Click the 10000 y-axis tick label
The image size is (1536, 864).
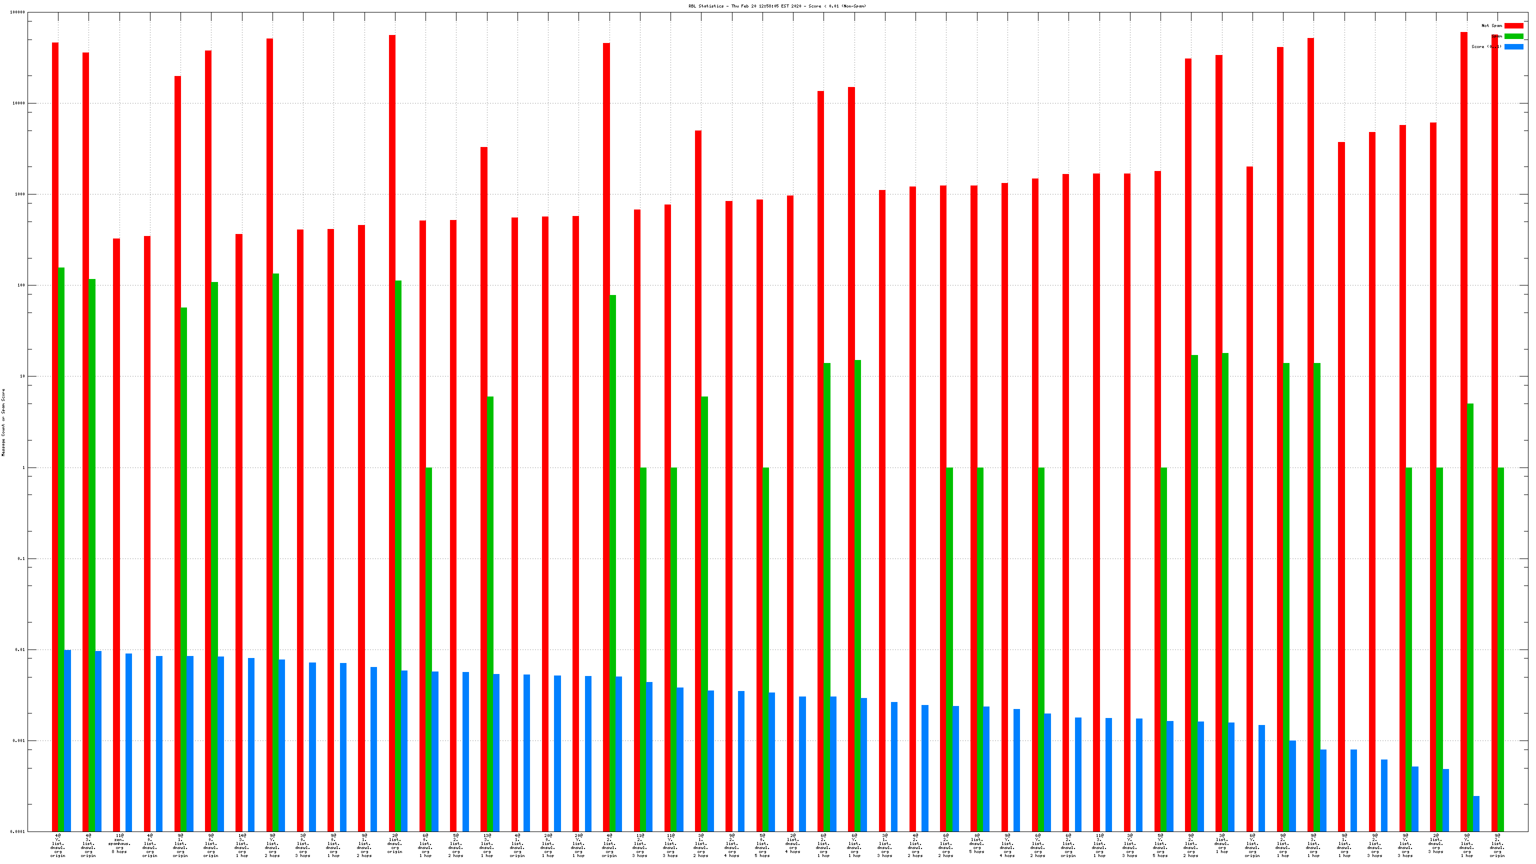pyautogui.click(x=18, y=103)
